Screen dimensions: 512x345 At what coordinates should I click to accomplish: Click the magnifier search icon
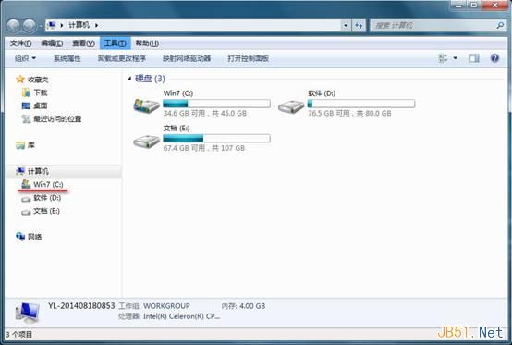pyautogui.click(x=500, y=25)
